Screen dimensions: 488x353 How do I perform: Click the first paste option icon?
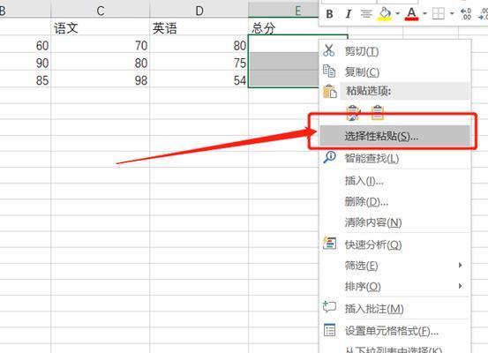(353, 113)
